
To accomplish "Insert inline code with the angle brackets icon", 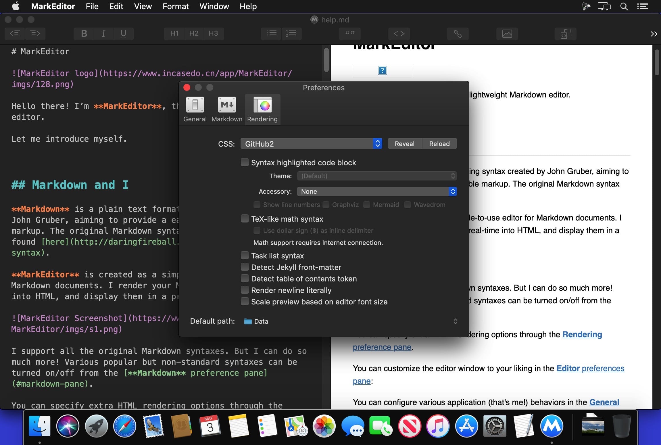I will (x=399, y=34).
